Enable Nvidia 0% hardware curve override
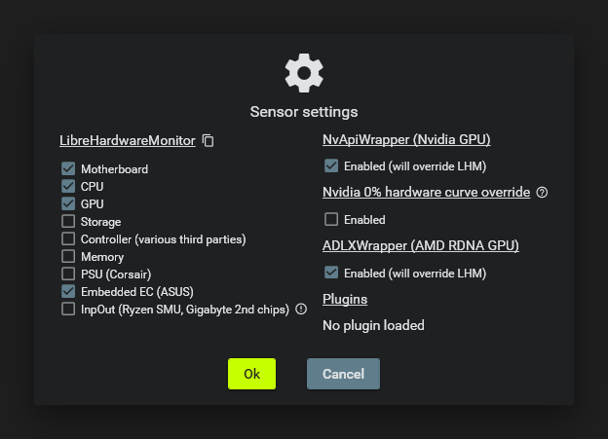The image size is (608, 439). pyautogui.click(x=331, y=219)
